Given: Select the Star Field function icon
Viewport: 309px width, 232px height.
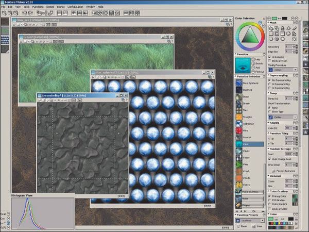Looking at the screenshot, I should 239,90.
